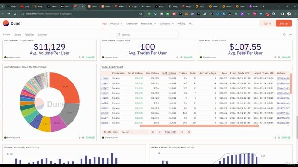298x167 pixels.
Task: Open Enterprise in the Dune header
Action: pos(132,24)
